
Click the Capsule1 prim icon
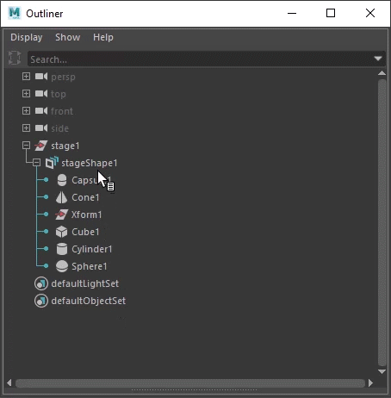coord(62,180)
